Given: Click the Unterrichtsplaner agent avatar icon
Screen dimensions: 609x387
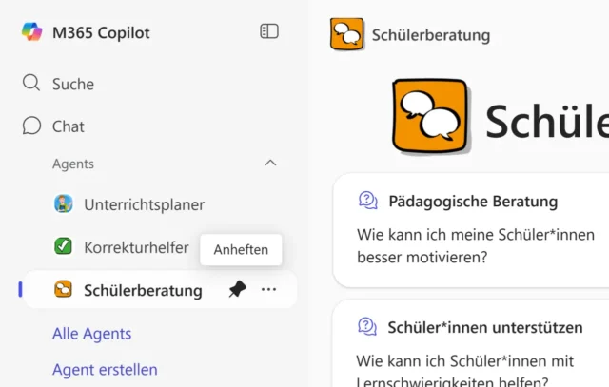Looking at the screenshot, I should [x=64, y=203].
